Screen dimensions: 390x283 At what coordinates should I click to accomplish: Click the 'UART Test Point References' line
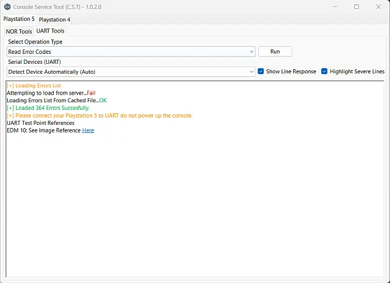[x=41, y=123]
